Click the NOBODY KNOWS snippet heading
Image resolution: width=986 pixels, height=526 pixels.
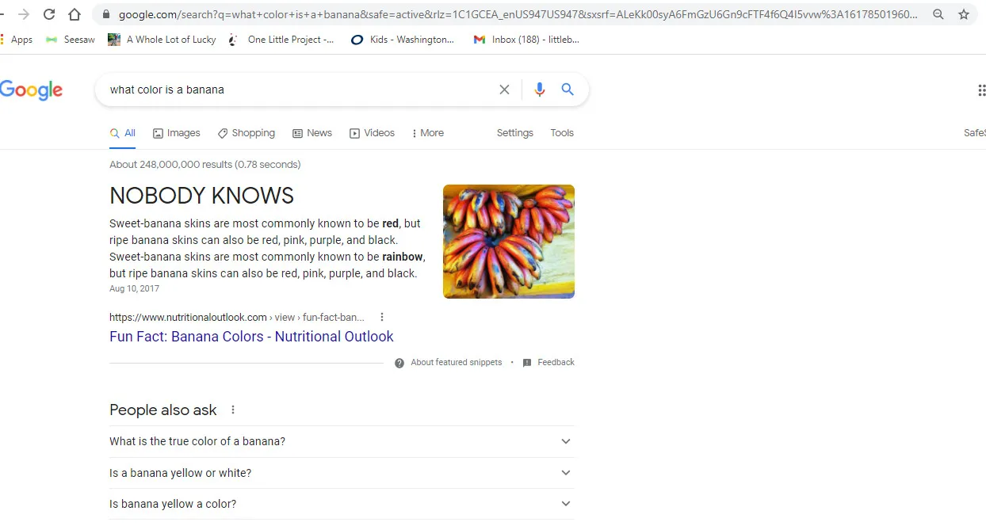click(x=201, y=196)
